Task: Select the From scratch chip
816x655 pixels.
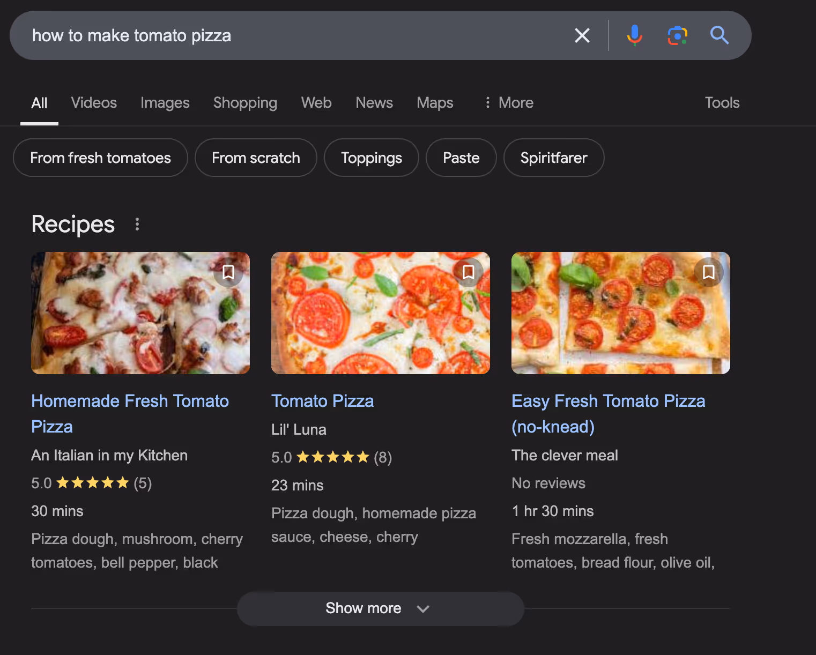Action: 256,158
